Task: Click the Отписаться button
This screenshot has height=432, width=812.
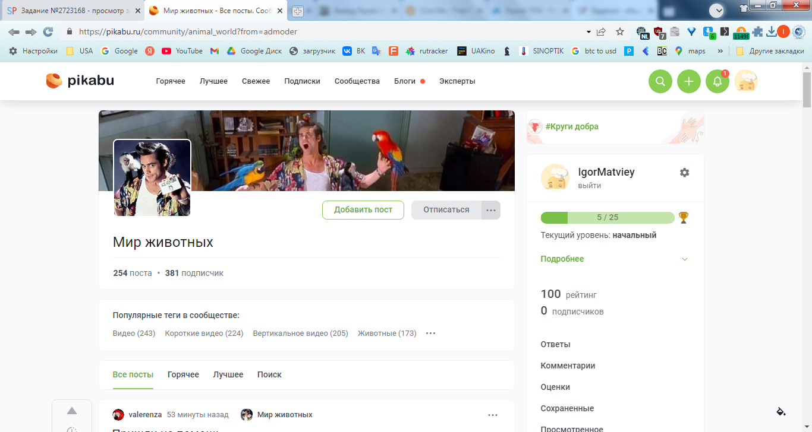Action: coord(446,210)
